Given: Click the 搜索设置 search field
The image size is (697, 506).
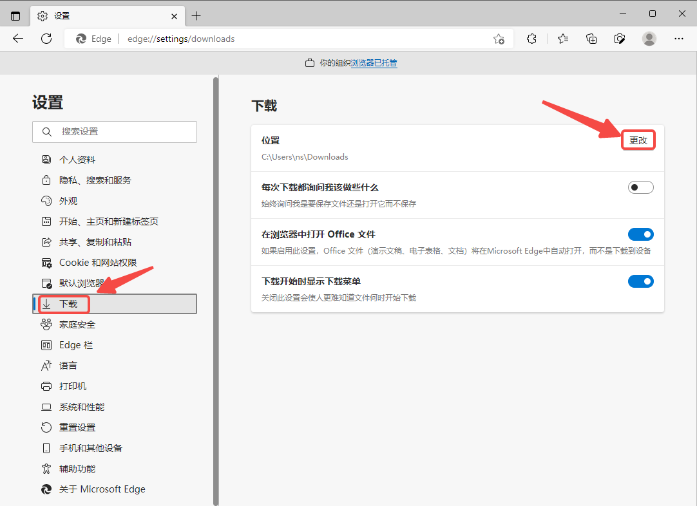Looking at the screenshot, I should tap(115, 132).
